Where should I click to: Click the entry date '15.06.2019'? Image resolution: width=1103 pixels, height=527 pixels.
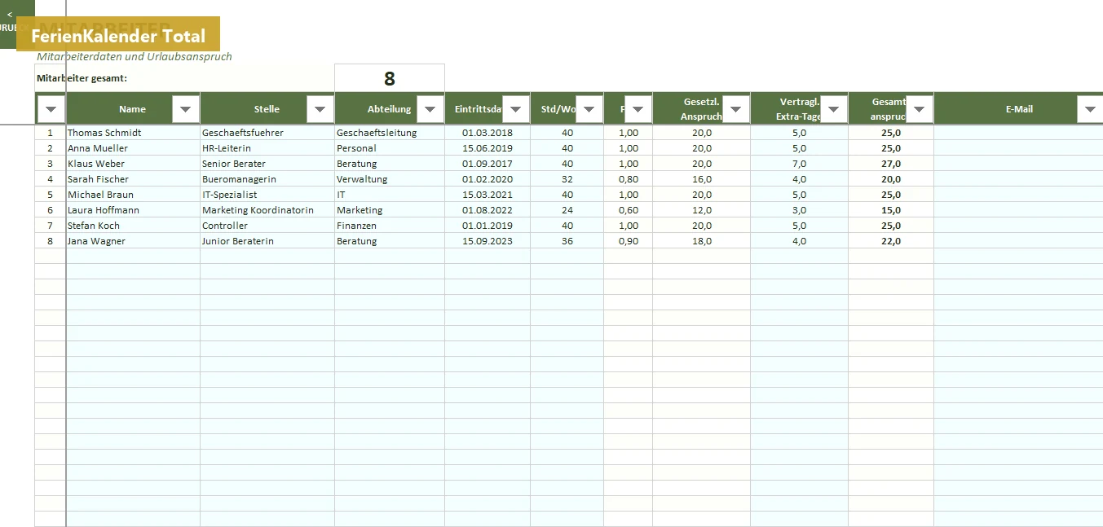point(488,148)
